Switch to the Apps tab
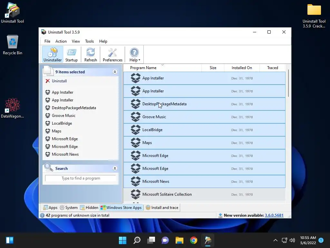This screenshot has height=248, width=330. tap(50, 208)
